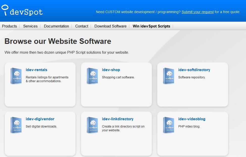
Task: Follow the Submit your request link
Action: click(198, 12)
